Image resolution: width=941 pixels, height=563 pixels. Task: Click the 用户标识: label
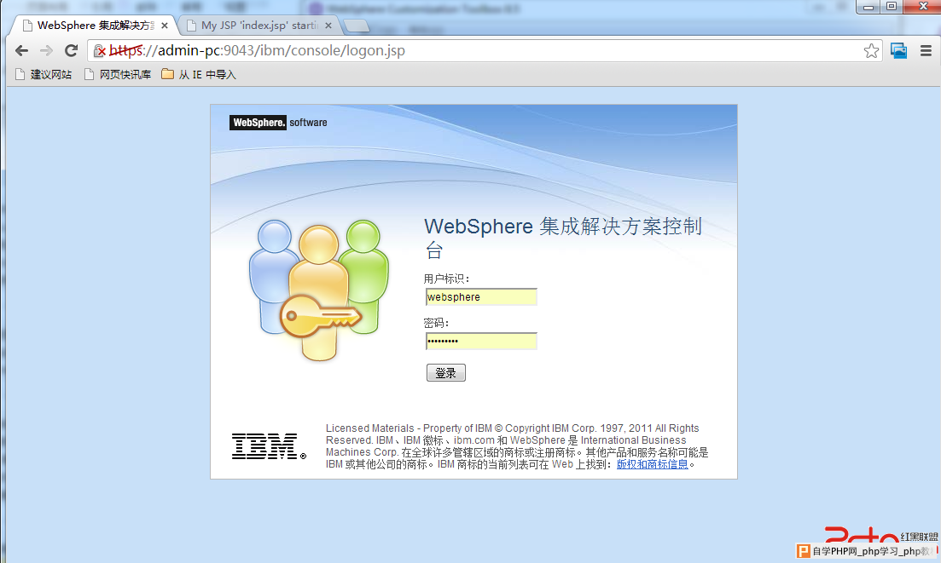tap(446, 279)
